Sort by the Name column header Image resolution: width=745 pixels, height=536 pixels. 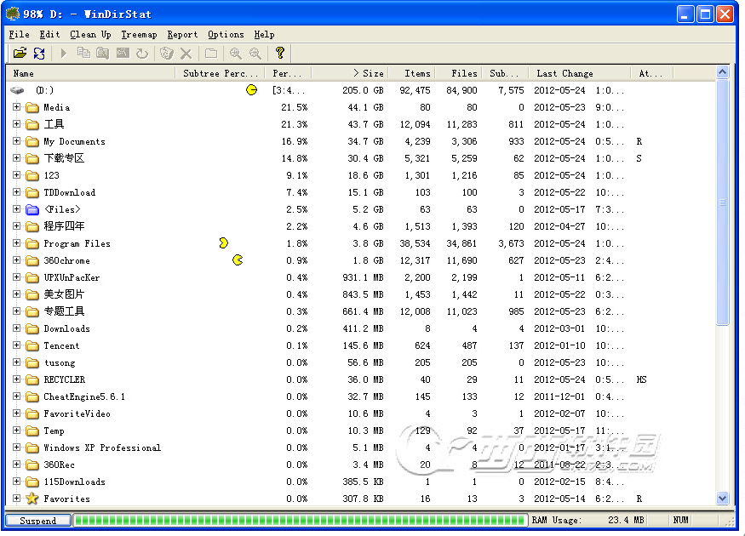(x=90, y=73)
